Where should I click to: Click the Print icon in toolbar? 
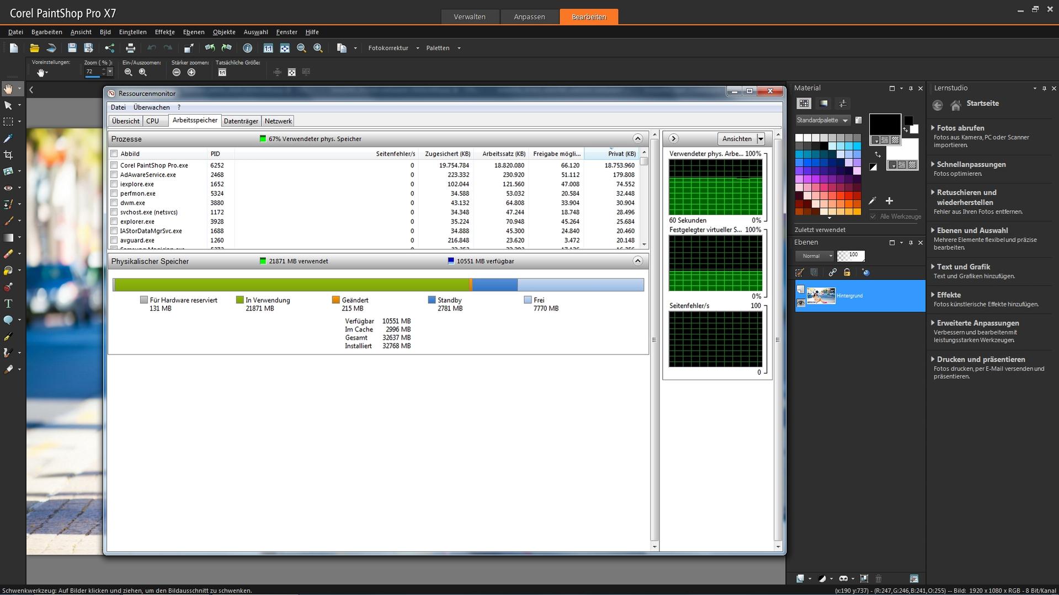click(130, 48)
